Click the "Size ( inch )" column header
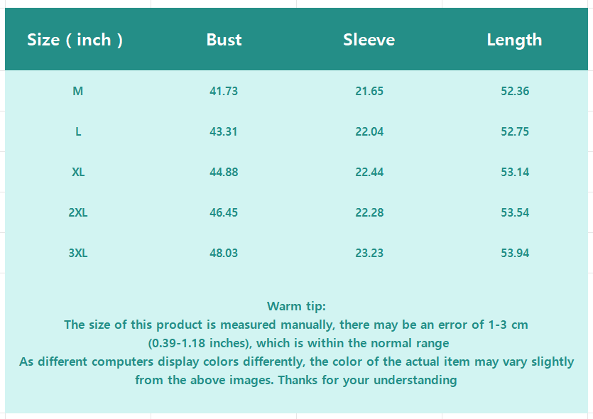 pyautogui.click(x=75, y=40)
